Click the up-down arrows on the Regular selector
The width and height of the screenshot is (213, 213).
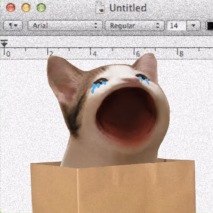click(x=158, y=26)
